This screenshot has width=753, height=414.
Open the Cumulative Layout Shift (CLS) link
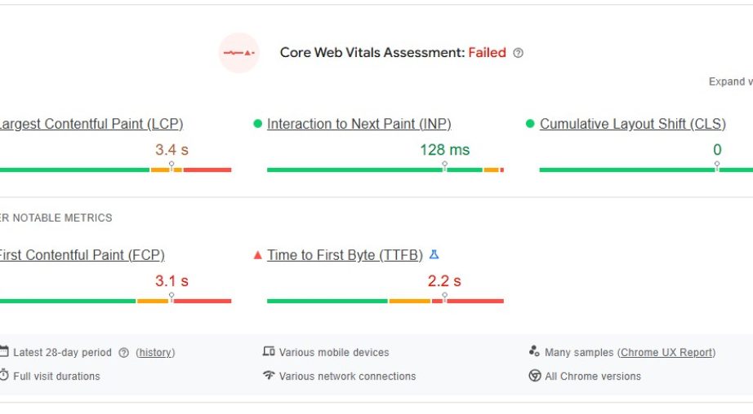click(x=632, y=124)
